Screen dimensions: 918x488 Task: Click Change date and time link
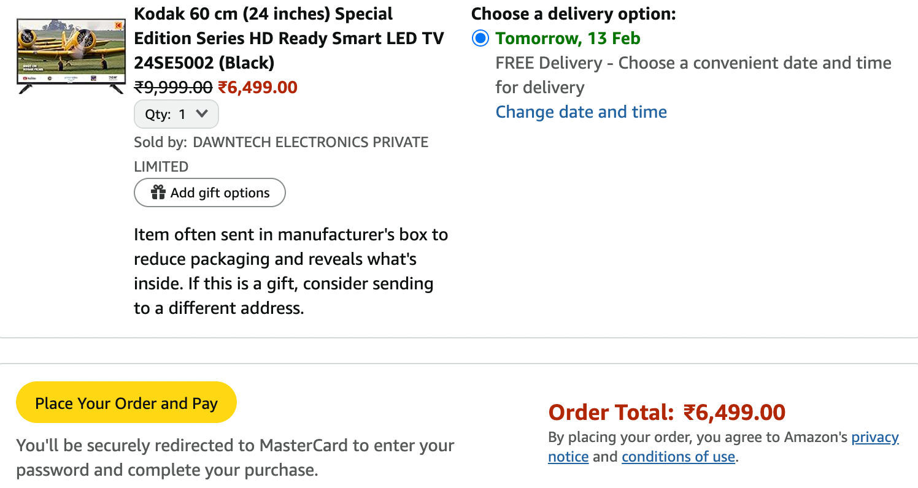(x=581, y=112)
